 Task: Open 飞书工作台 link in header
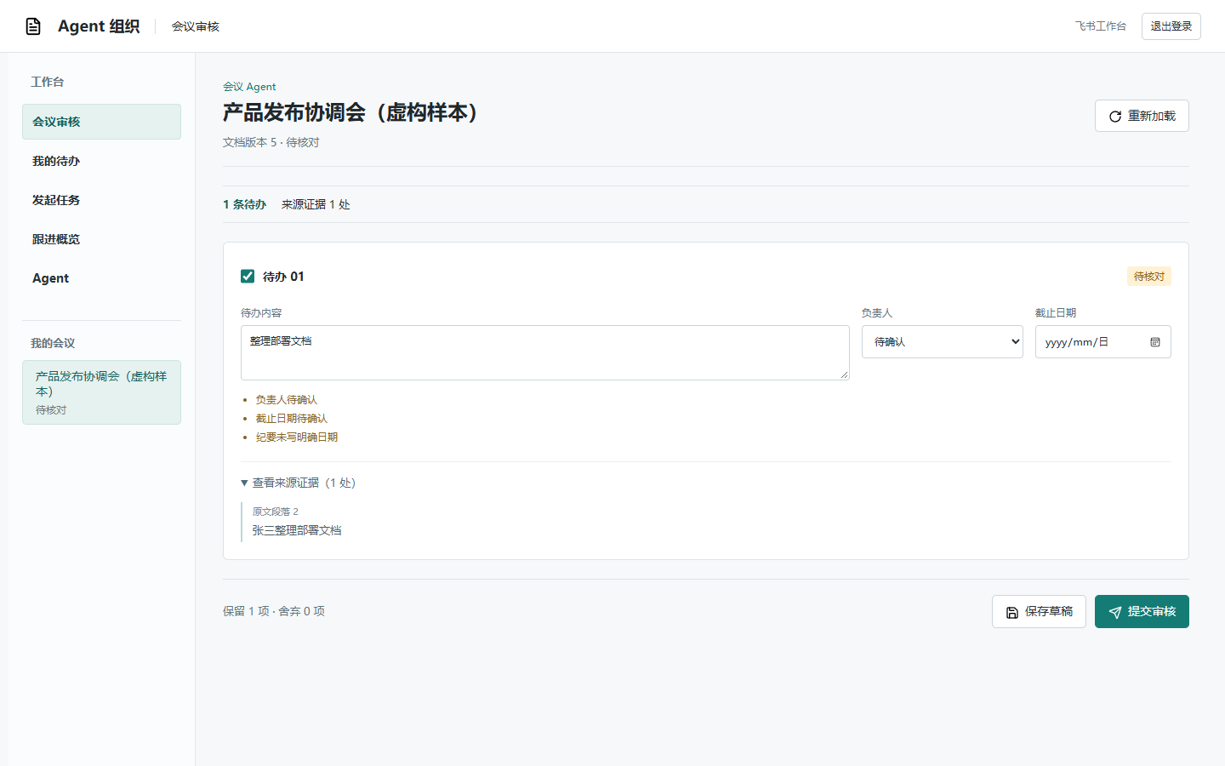[1101, 26]
